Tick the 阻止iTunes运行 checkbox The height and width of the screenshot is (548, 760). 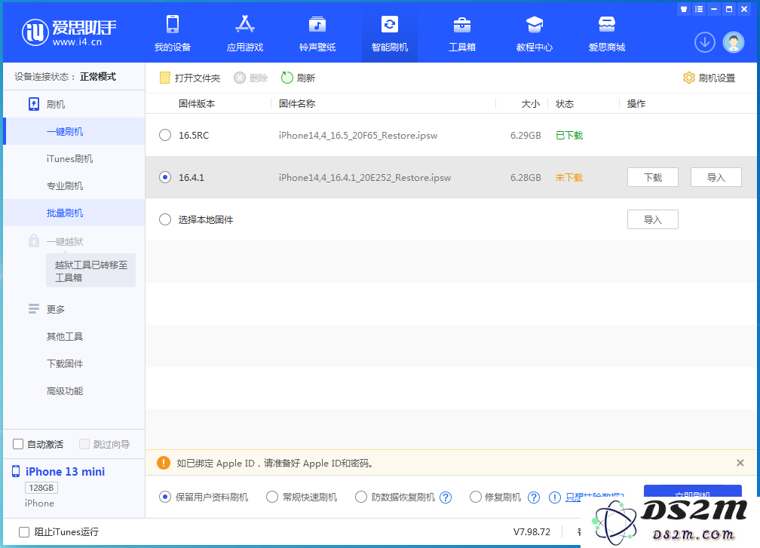[x=24, y=532]
